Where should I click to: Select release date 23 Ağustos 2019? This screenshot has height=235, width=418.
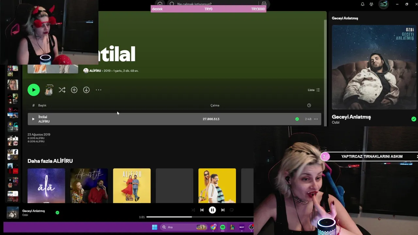39,134
